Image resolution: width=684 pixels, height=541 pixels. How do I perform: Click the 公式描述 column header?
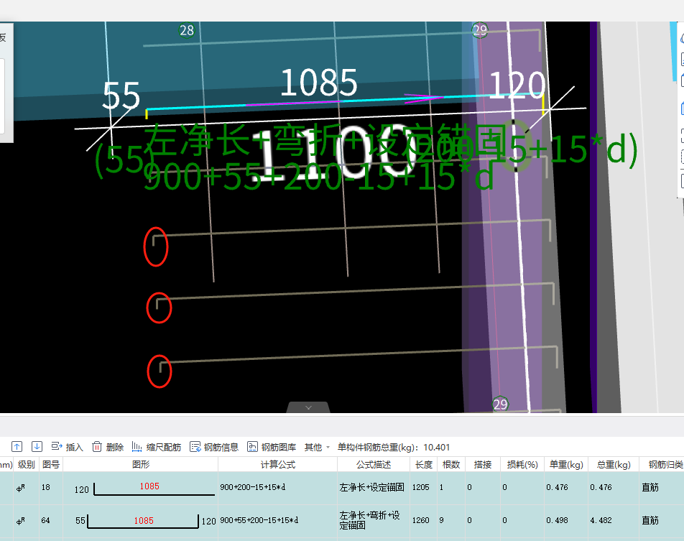click(x=374, y=464)
